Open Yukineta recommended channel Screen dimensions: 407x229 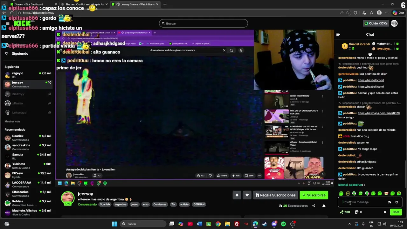28,166
